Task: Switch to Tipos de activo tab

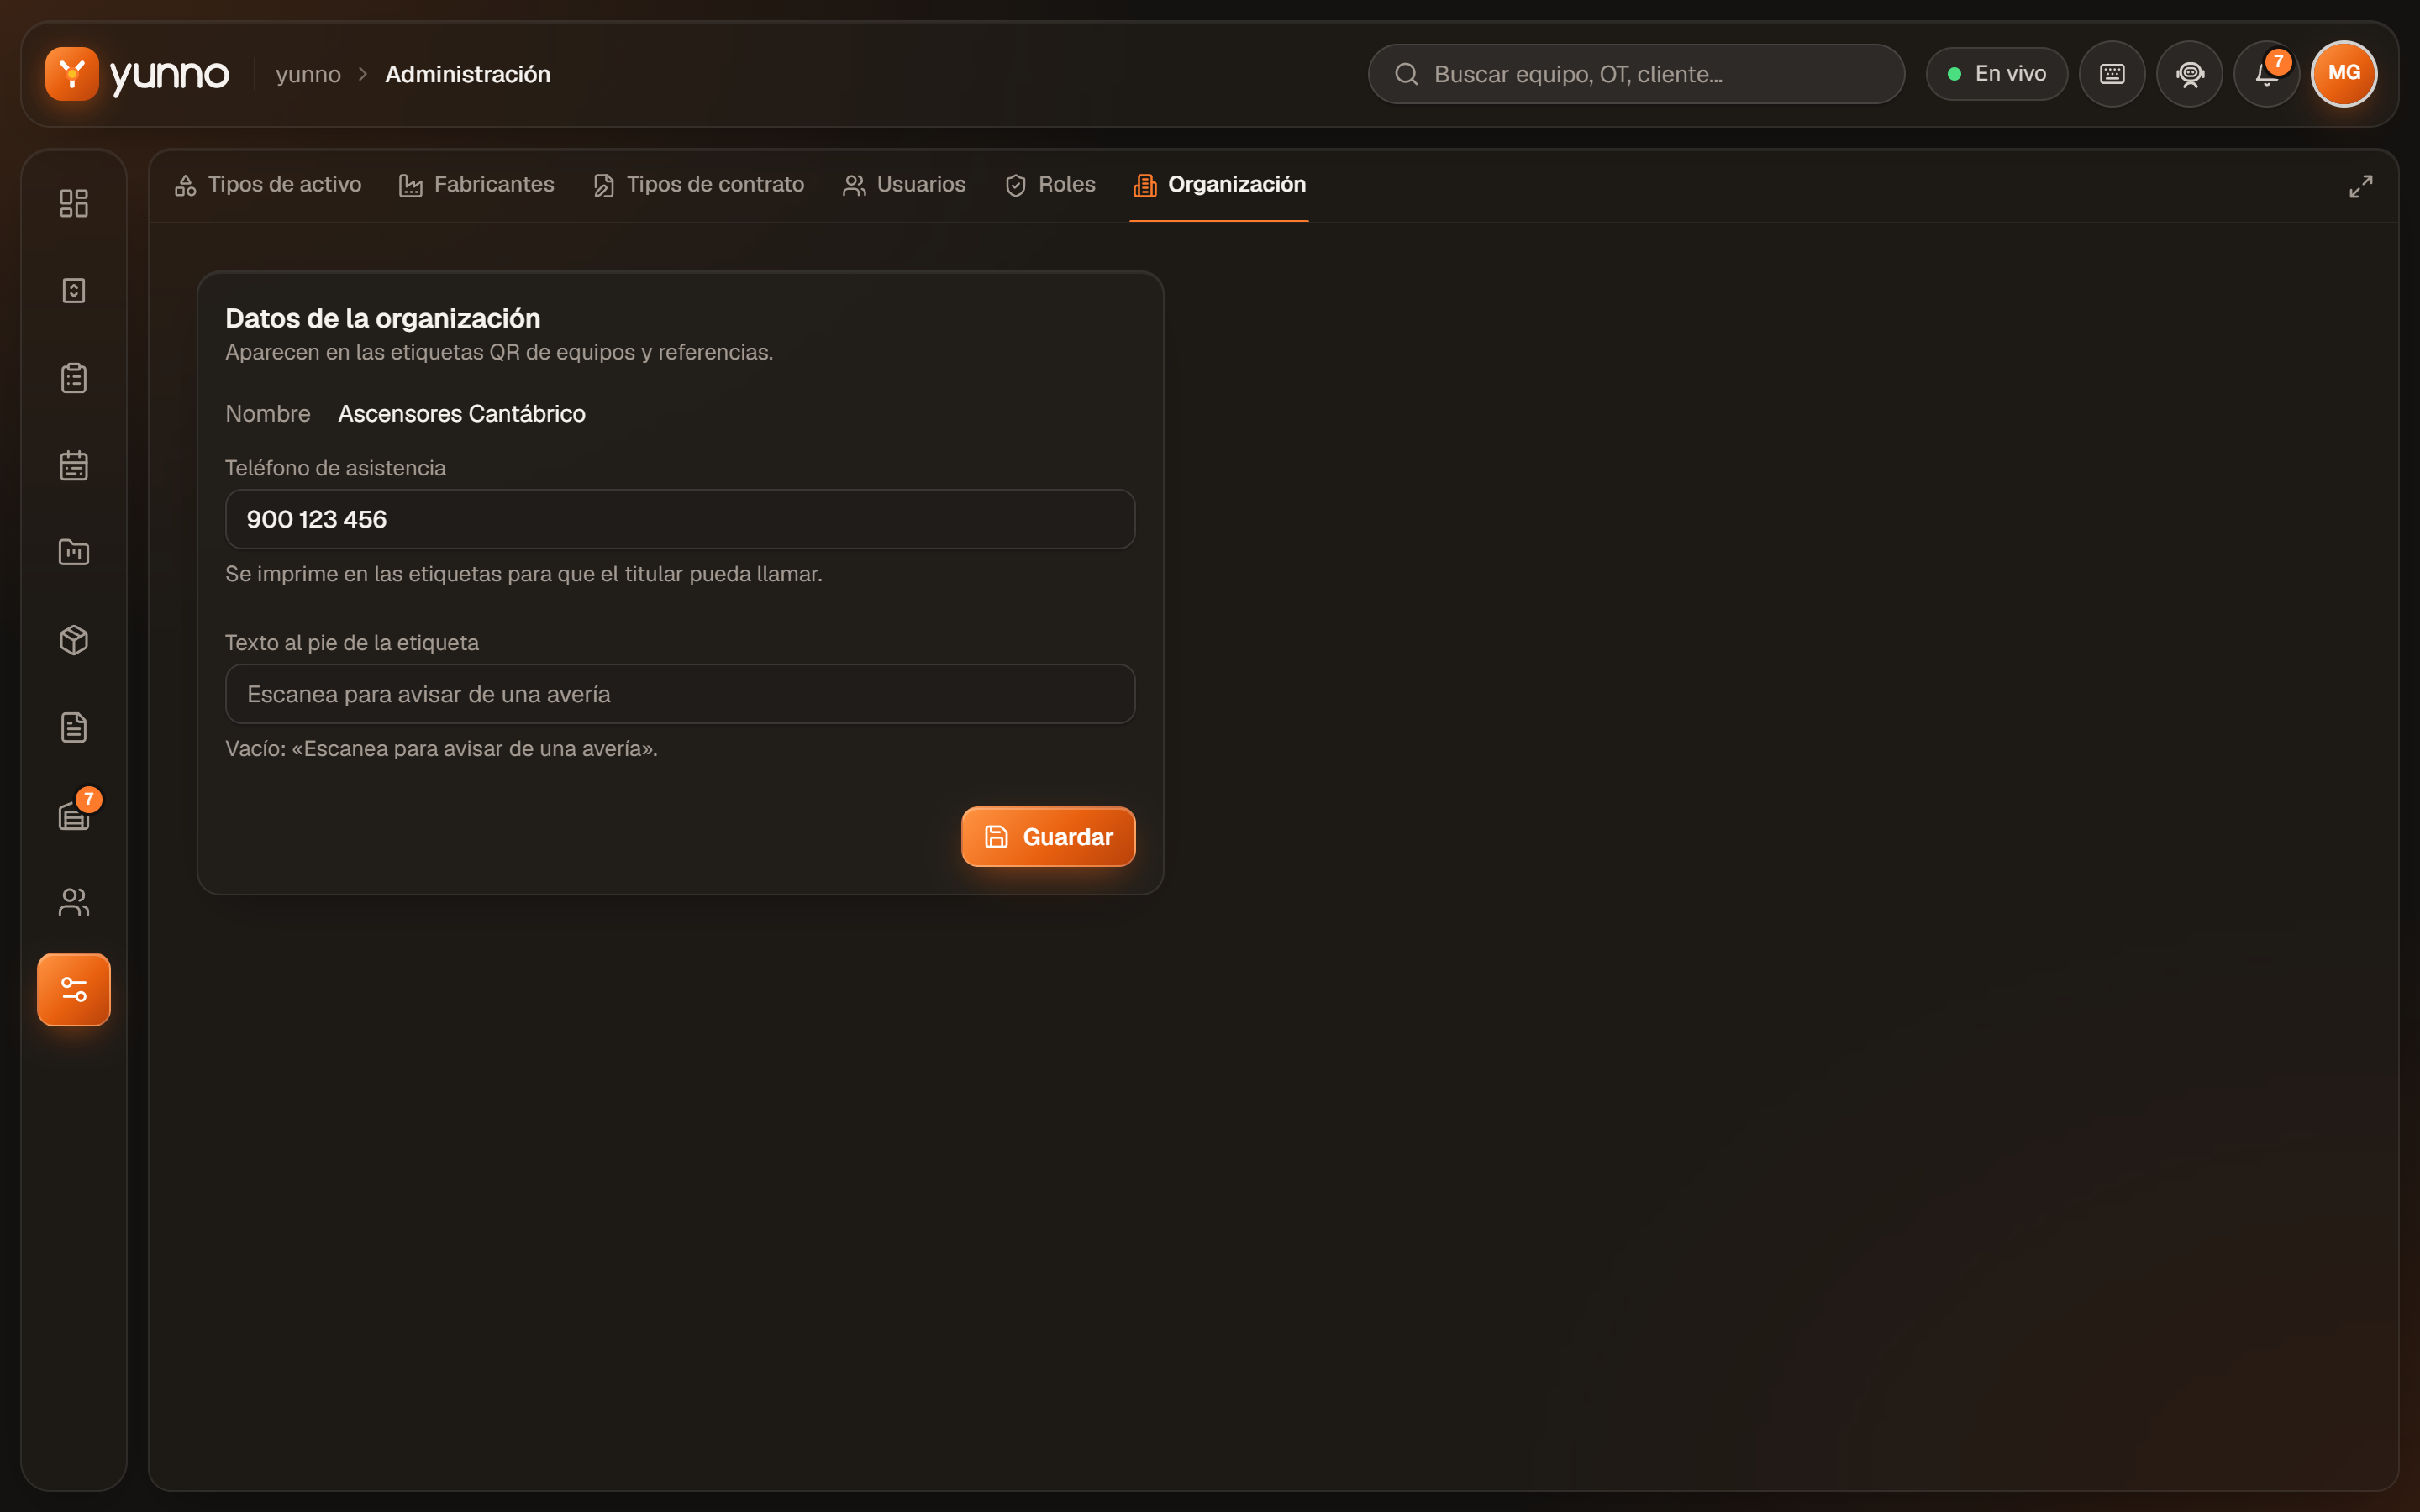Action: pos(268,185)
